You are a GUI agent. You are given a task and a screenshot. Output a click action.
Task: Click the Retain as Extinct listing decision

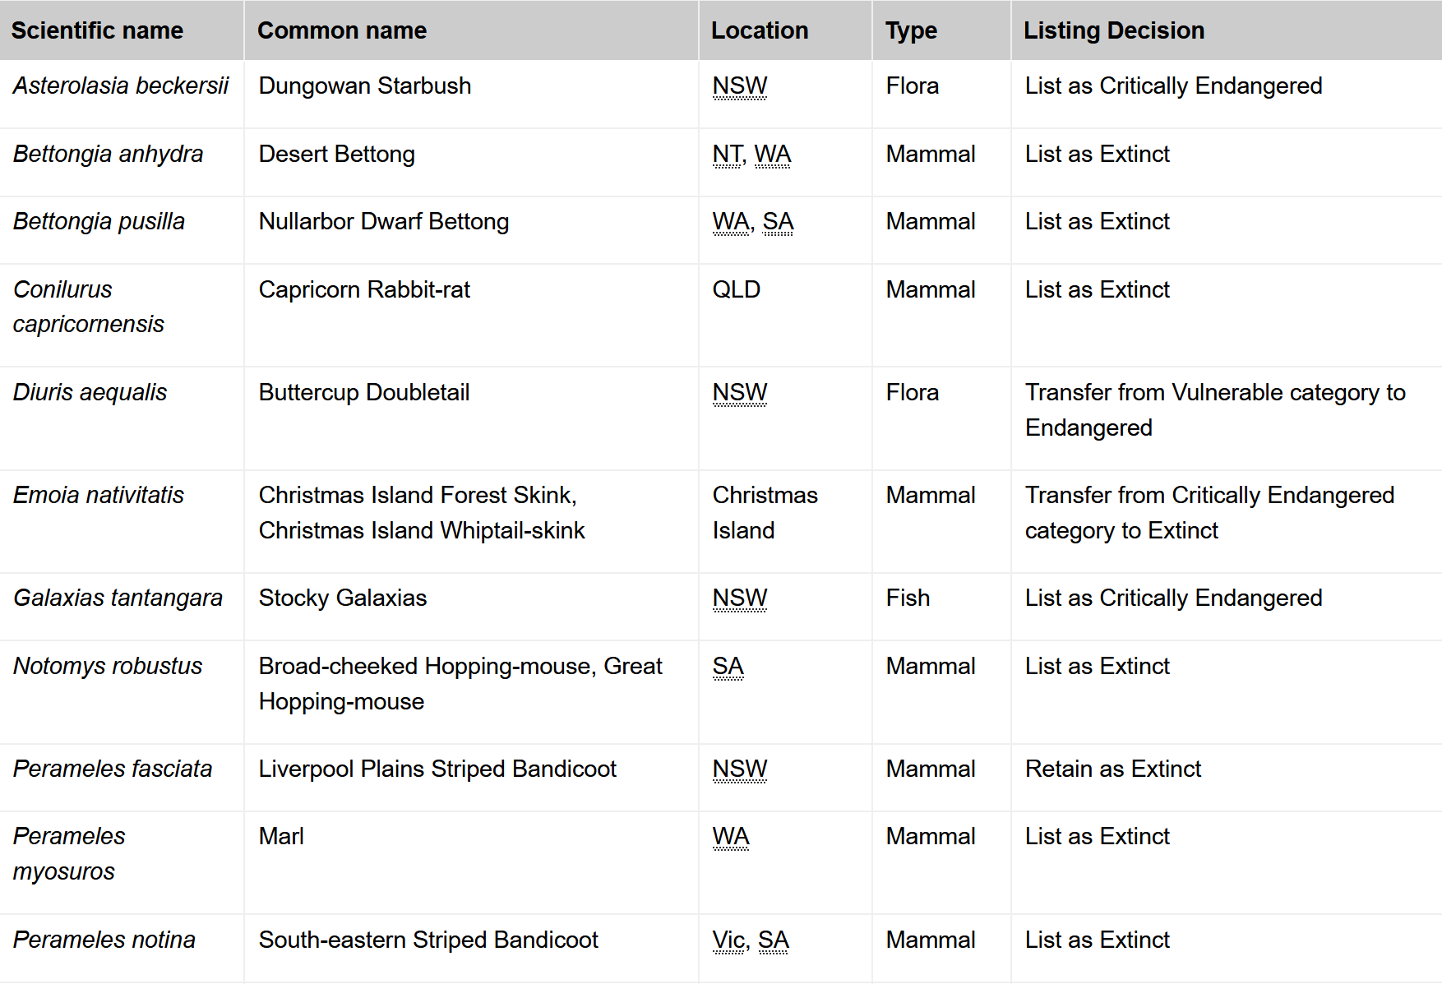[1112, 769]
